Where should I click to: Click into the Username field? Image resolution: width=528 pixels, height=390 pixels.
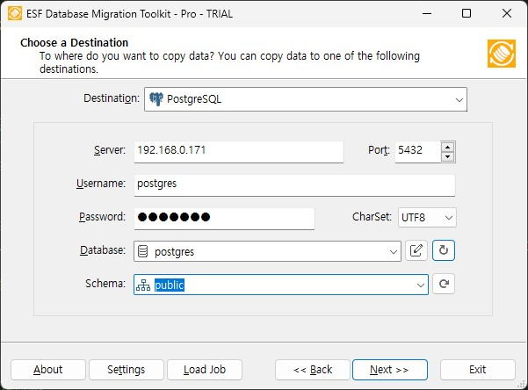pos(294,184)
